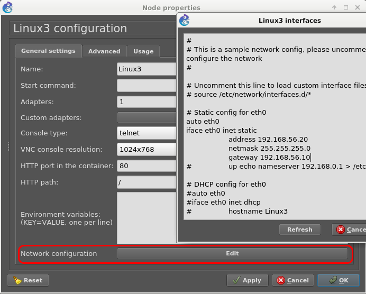Click the Node properties window close button

358,7
